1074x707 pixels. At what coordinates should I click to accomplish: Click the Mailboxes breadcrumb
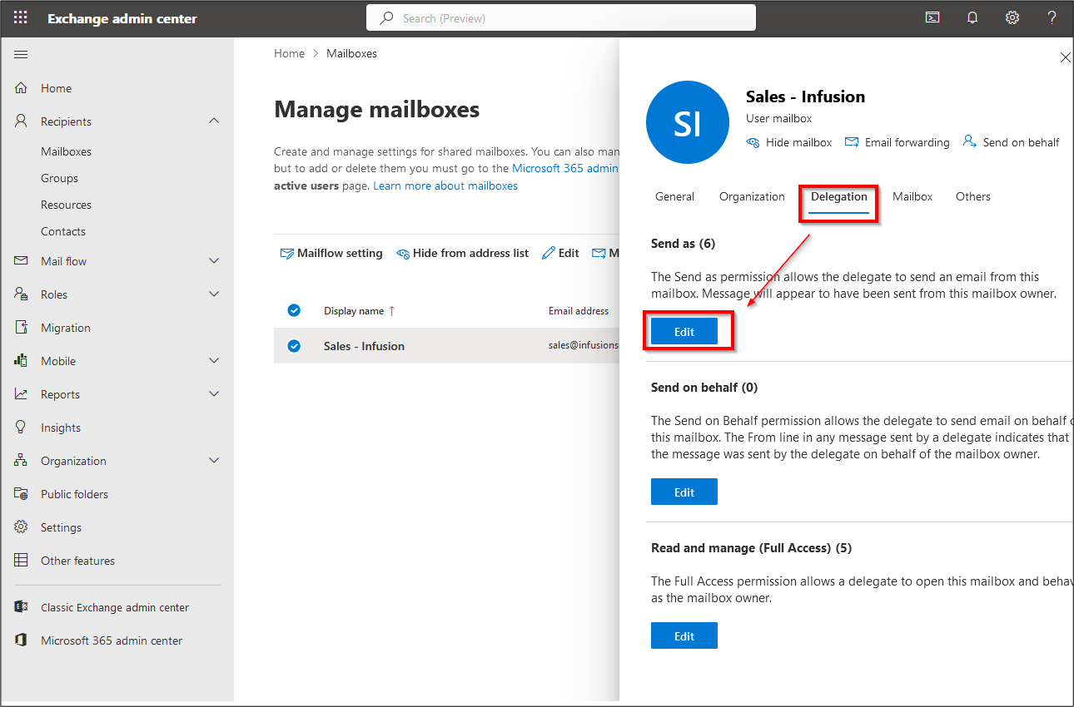click(351, 53)
